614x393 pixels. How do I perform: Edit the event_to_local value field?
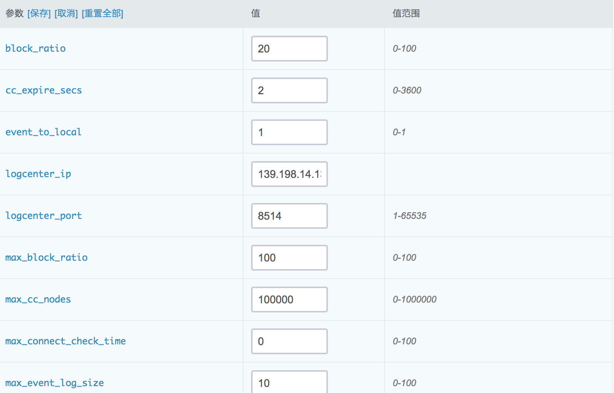pyautogui.click(x=289, y=132)
